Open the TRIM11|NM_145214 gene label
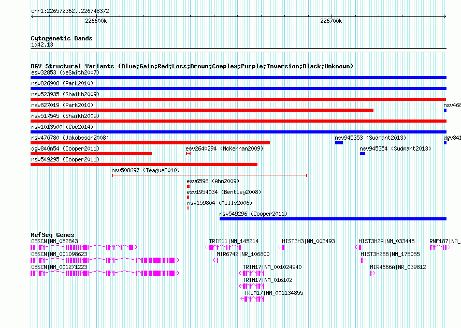 (x=234, y=241)
